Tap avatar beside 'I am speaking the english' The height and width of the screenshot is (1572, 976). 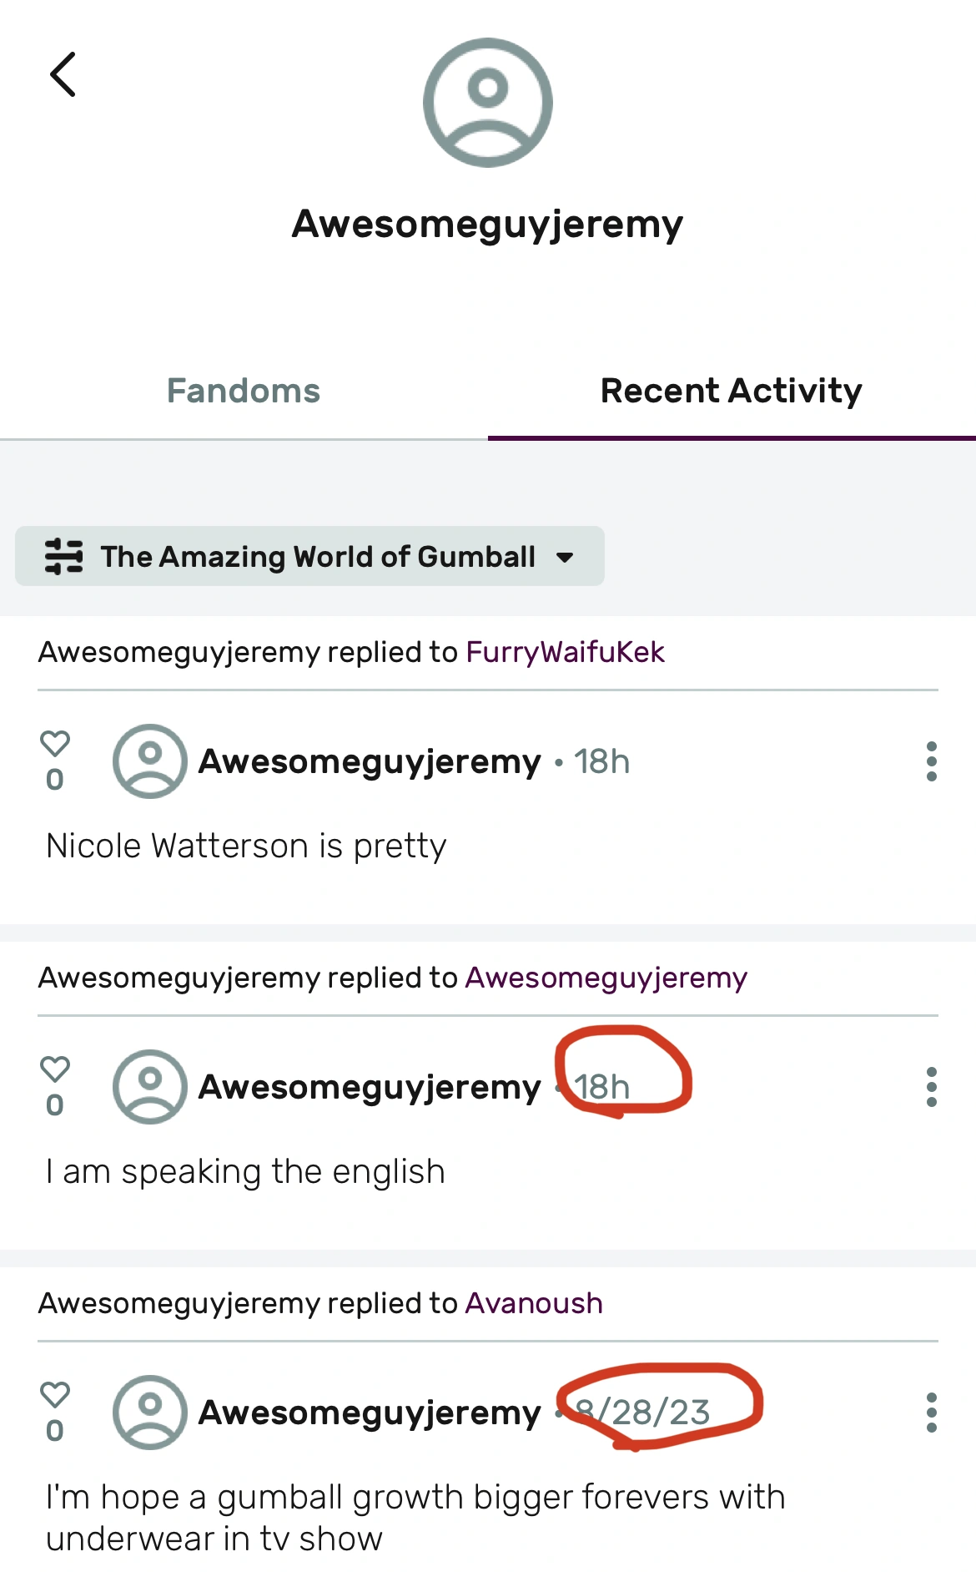point(149,1087)
